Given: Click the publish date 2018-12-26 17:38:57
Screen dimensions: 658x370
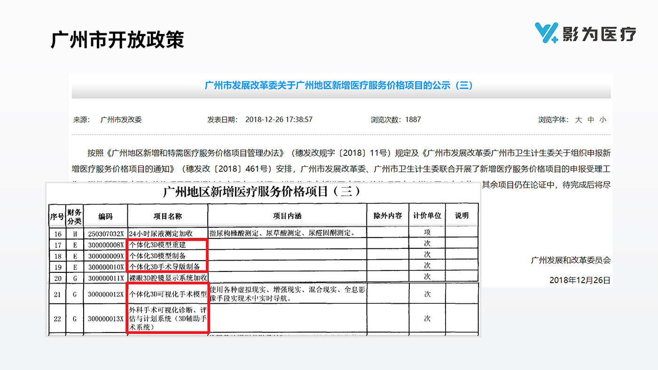Looking at the screenshot, I should click(x=279, y=120).
